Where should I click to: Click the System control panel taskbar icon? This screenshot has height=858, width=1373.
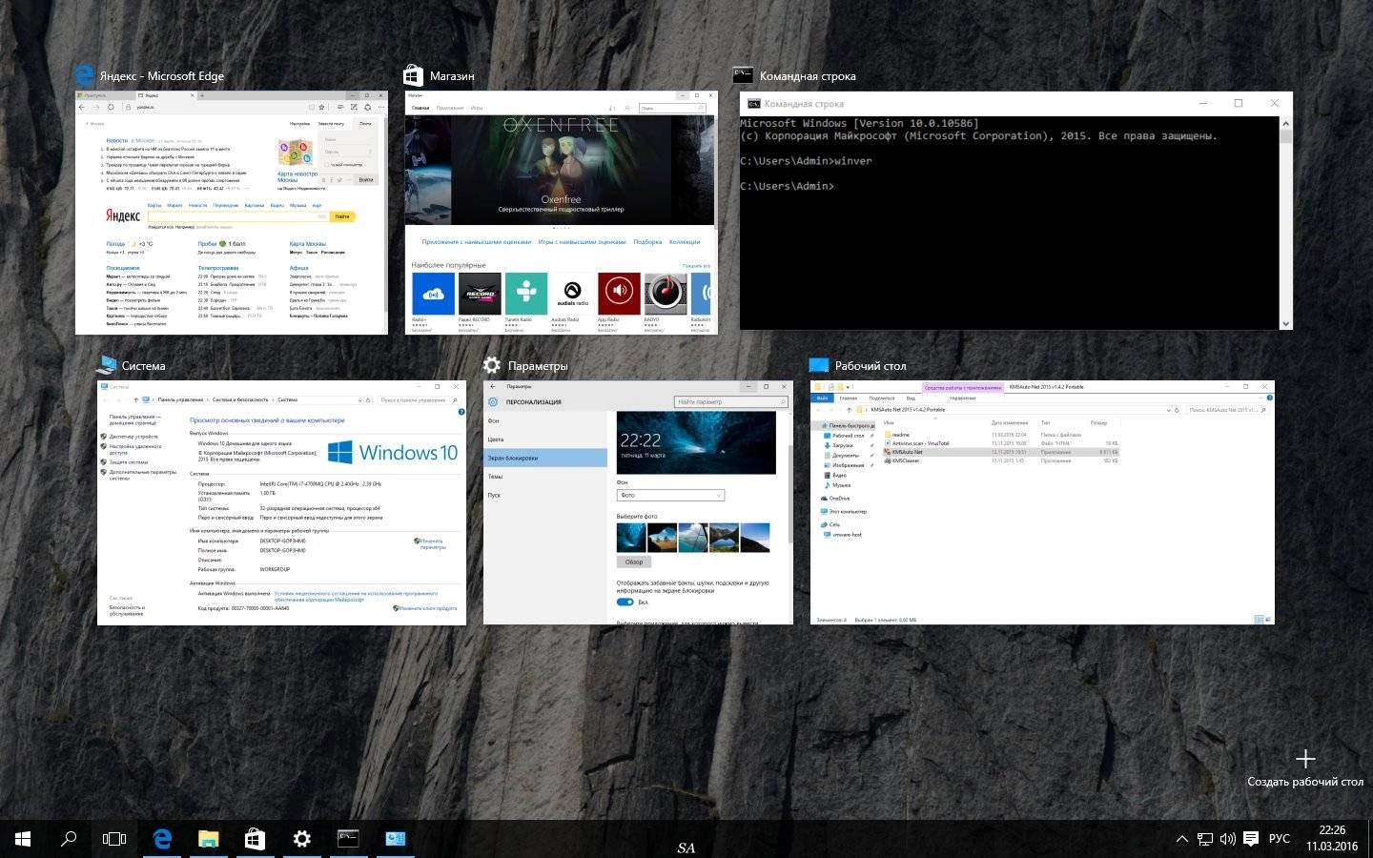pos(395,839)
